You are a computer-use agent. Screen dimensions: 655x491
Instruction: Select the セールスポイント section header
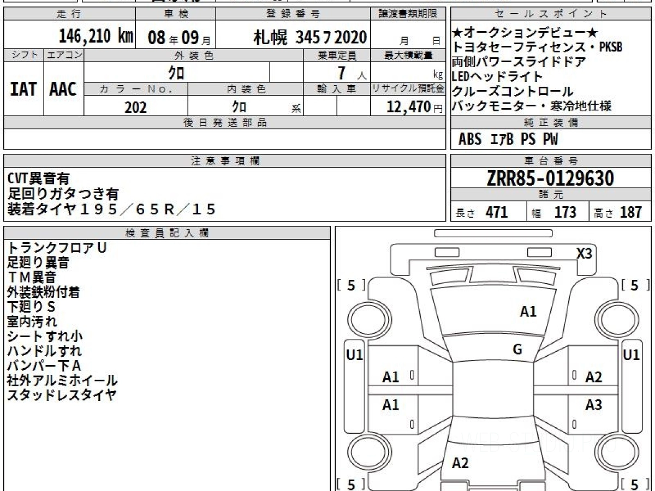550,14
